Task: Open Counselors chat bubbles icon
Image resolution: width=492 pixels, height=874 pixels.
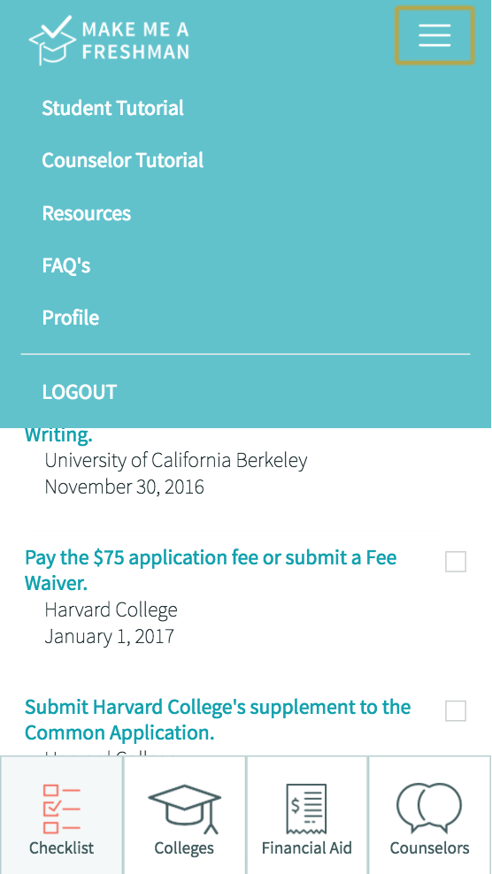Action: point(429,809)
